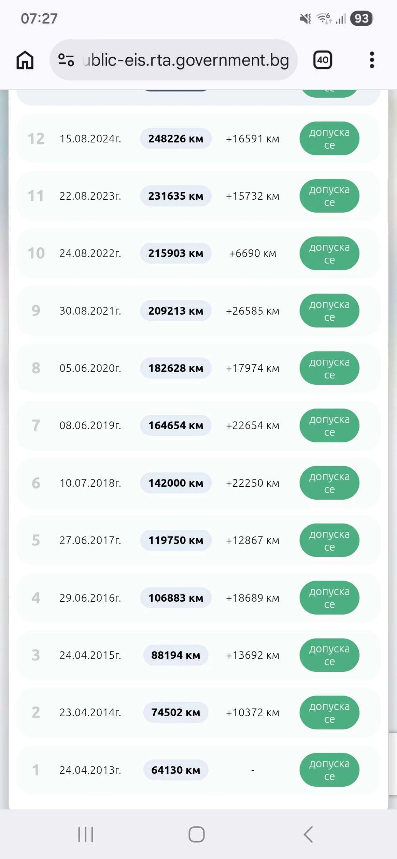Tap the Android recent apps button
The image size is (397, 859).
(x=86, y=834)
